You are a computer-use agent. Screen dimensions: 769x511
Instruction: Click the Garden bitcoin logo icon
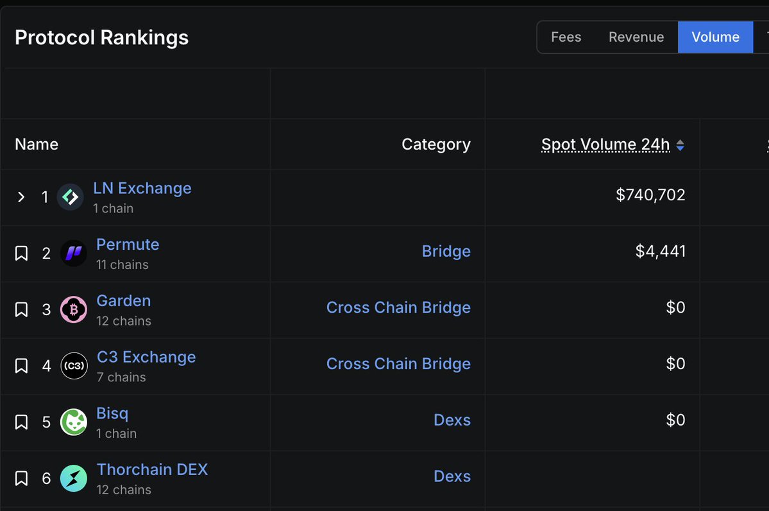coord(74,309)
